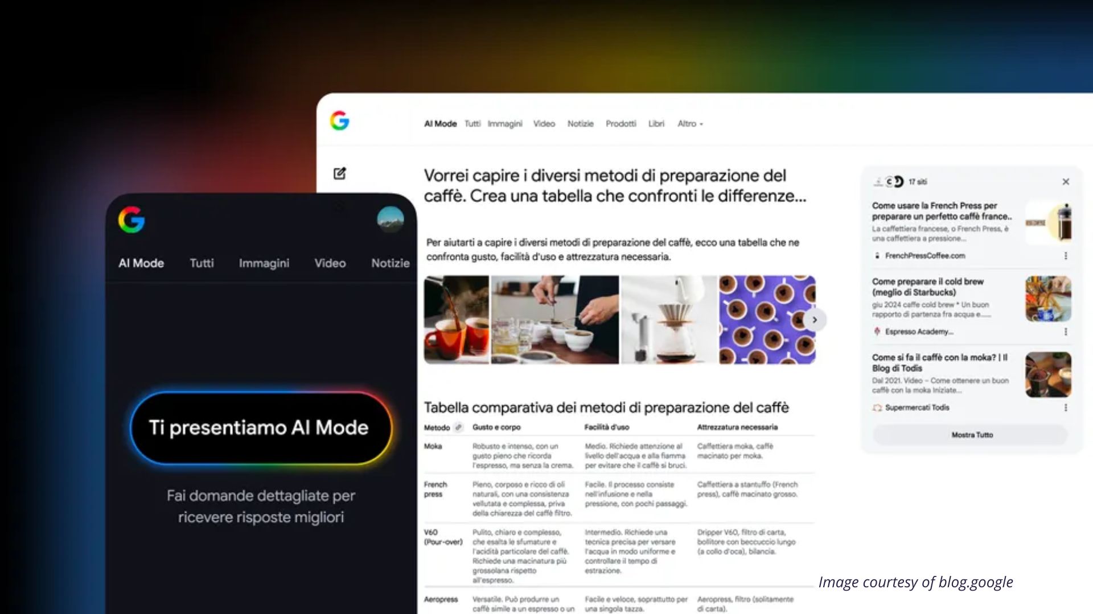Open the cold brew article link
The height and width of the screenshot is (614, 1093).
point(927,287)
